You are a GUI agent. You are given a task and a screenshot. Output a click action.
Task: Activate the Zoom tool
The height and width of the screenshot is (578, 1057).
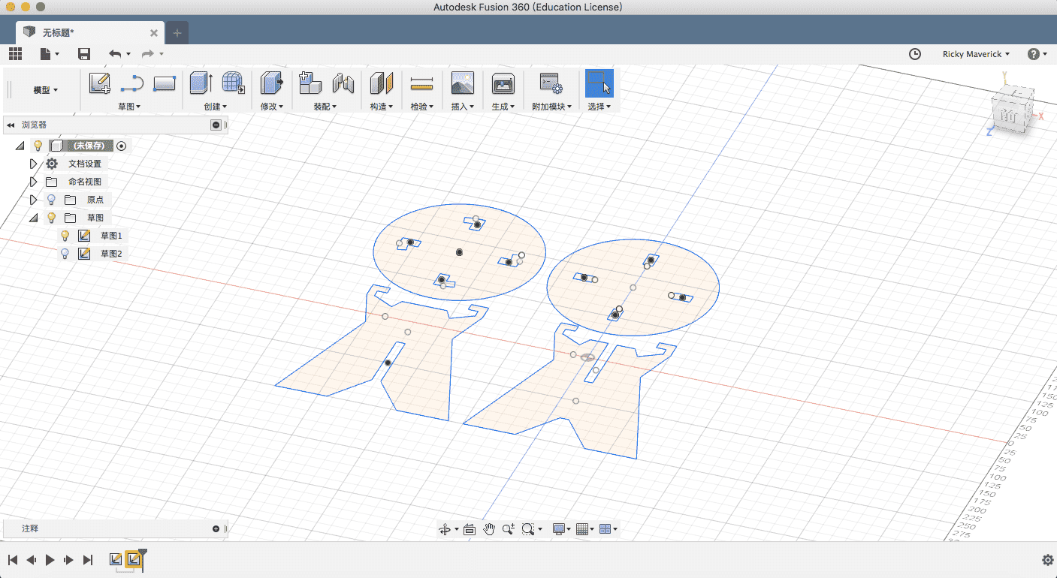click(509, 529)
